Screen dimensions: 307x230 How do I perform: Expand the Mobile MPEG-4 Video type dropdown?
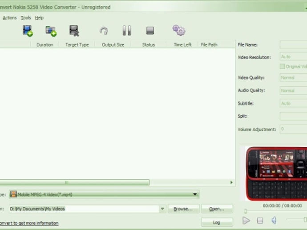(x=195, y=194)
